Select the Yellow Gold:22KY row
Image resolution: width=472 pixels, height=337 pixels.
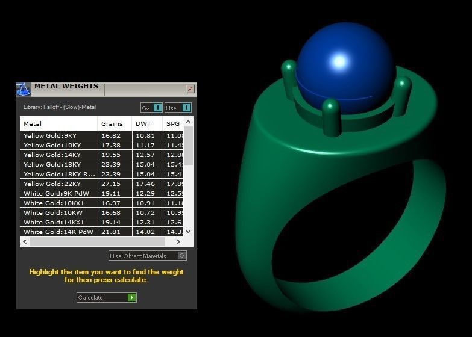(x=102, y=184)
